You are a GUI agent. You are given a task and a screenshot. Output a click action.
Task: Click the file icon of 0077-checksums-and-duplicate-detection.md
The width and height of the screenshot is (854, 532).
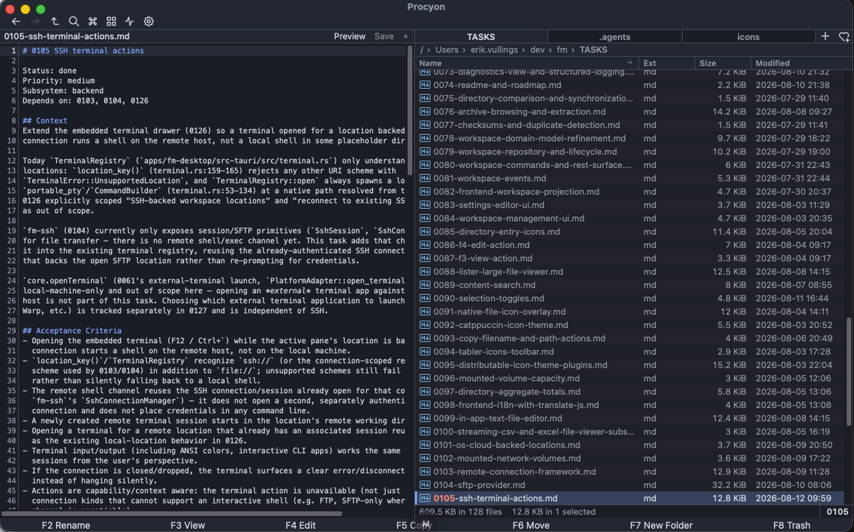[x=424, y=125]
